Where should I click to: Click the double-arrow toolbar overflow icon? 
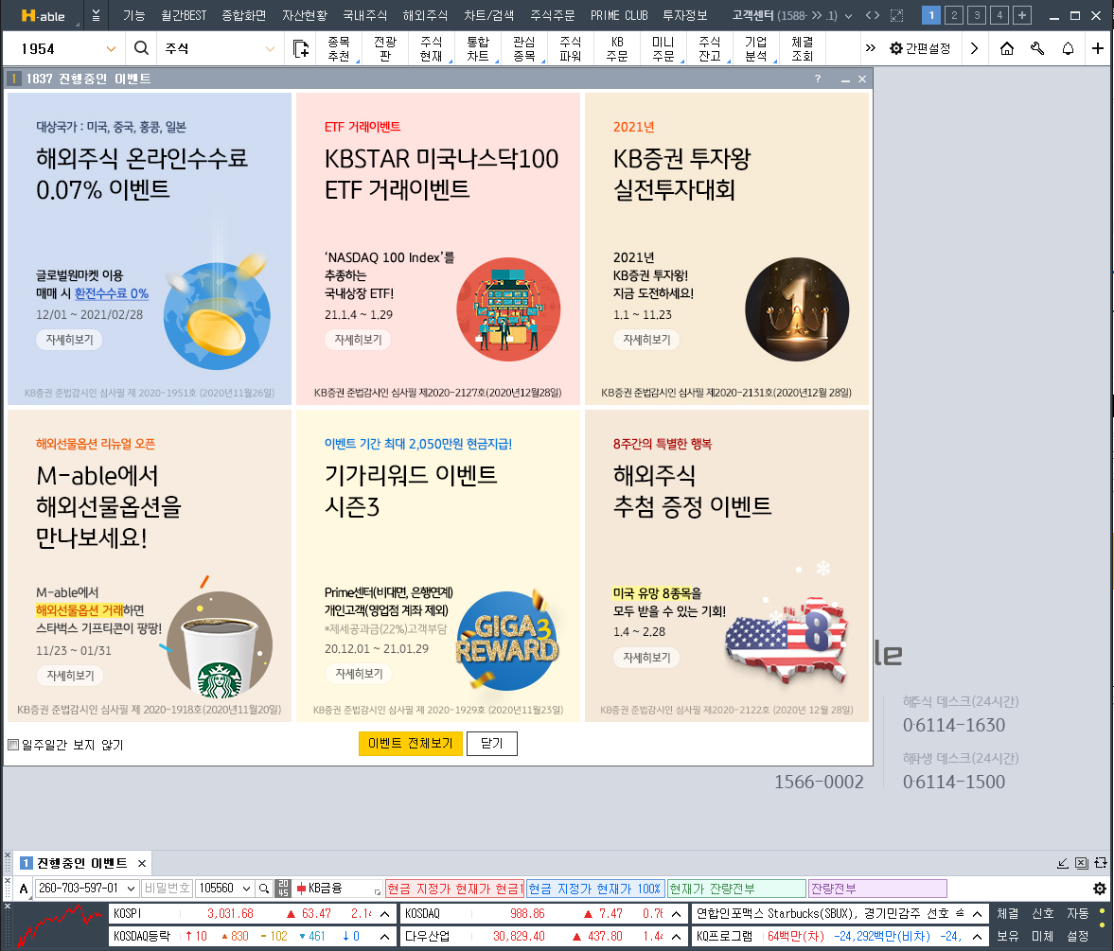(871, 48)
